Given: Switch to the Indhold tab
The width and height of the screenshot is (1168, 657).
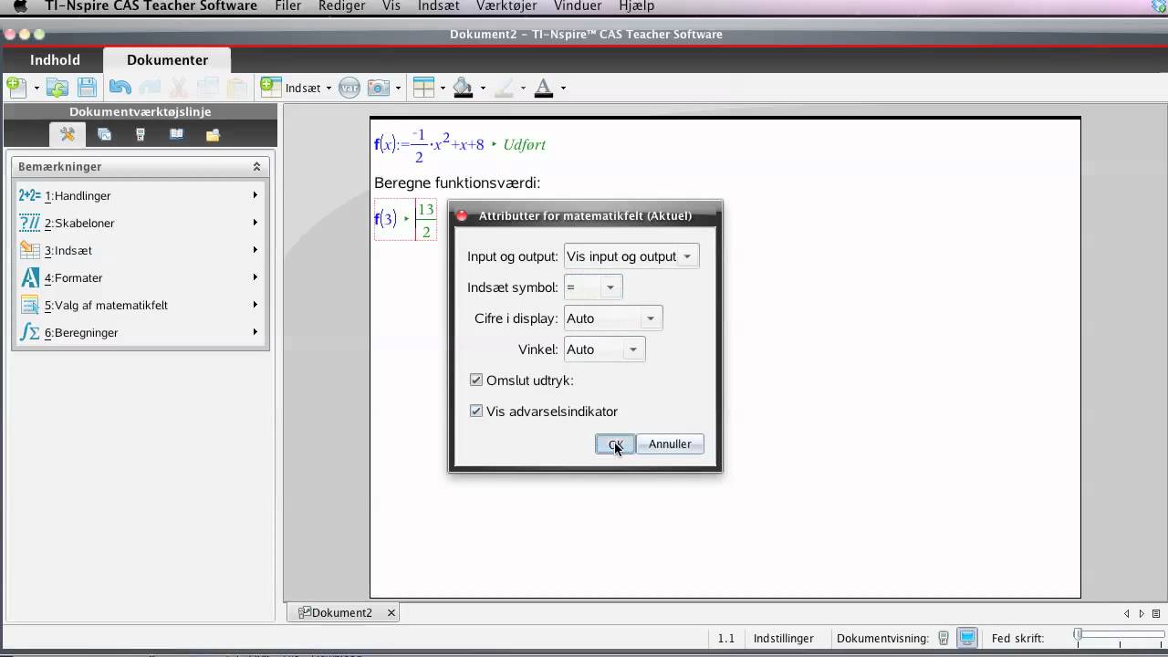Looking at the screenshot, I should pos(55,59).
